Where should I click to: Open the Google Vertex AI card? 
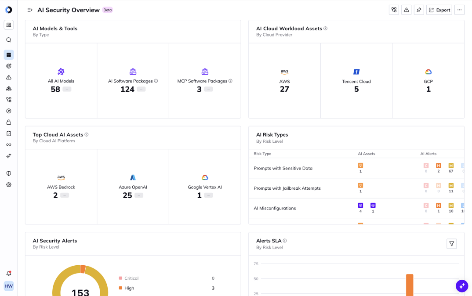point(205,187)
